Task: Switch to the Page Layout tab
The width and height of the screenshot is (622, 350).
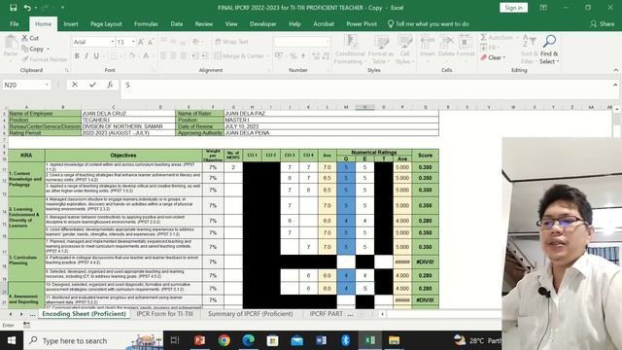Action: point(106,23)
